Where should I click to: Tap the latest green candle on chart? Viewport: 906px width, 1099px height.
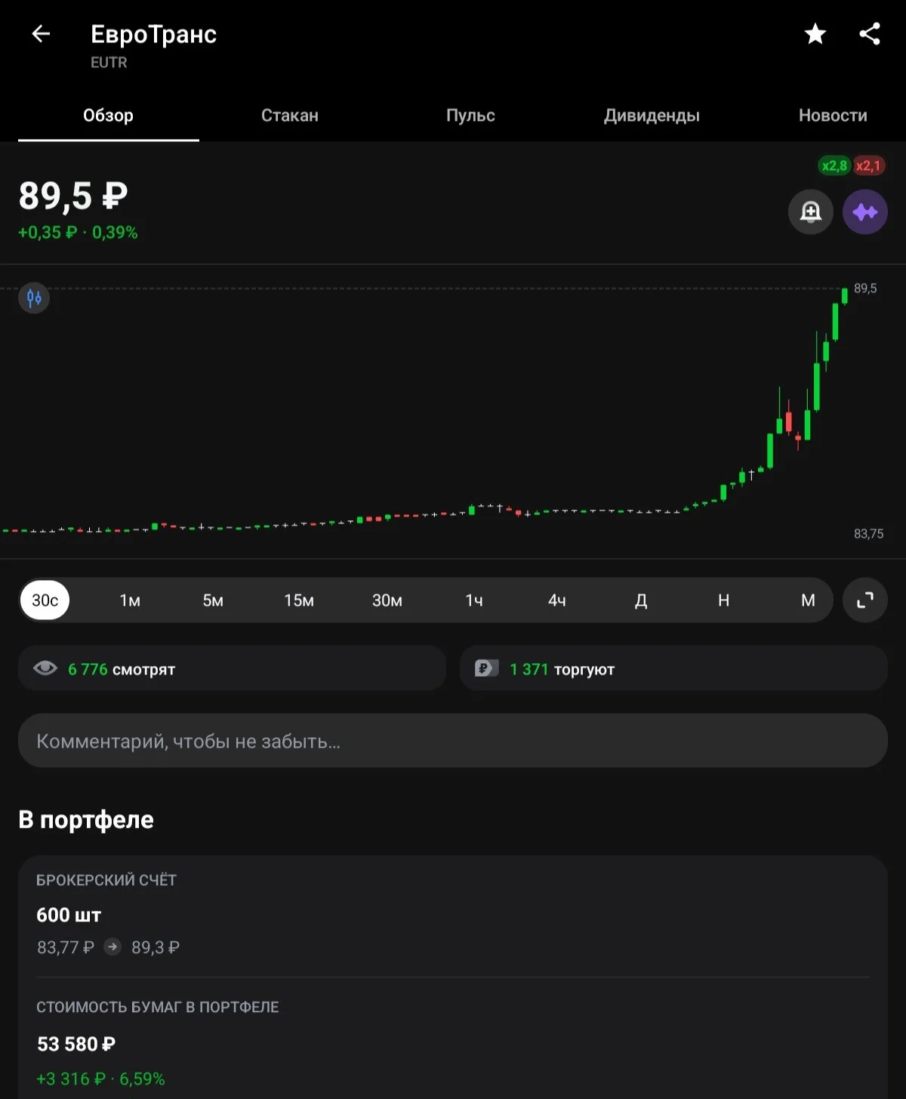(x=845, y=295)
